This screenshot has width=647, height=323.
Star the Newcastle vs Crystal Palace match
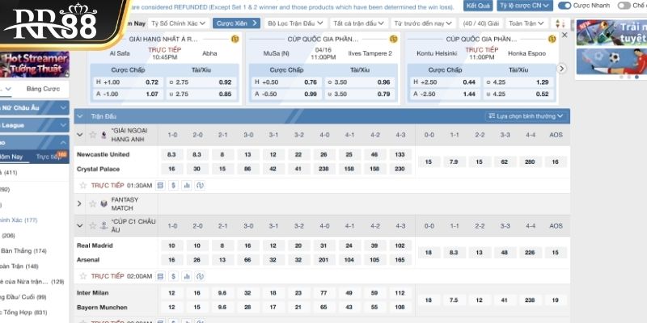click(83, 186)
